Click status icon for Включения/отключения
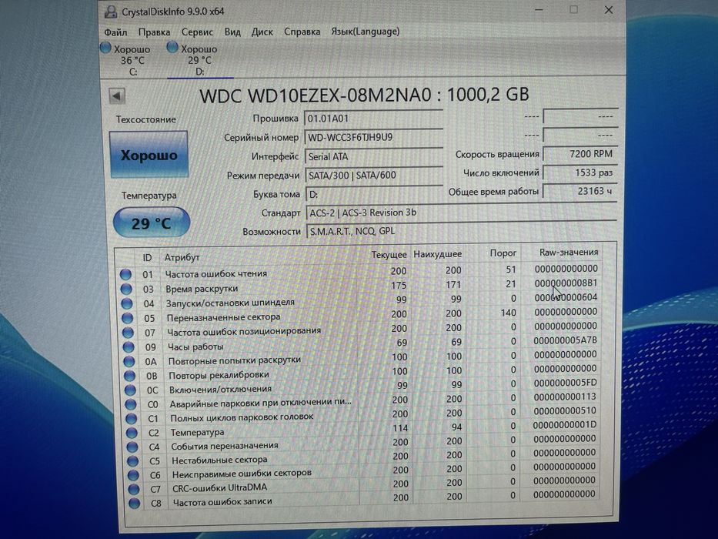718x539 pixels. coord(130,390)
